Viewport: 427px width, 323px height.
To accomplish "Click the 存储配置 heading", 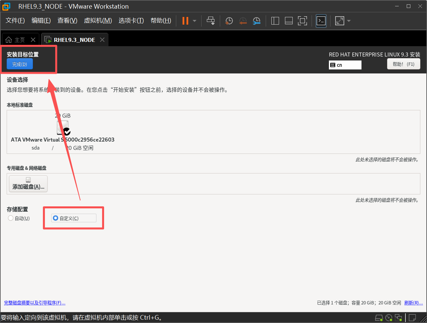I will coord(17,209).
